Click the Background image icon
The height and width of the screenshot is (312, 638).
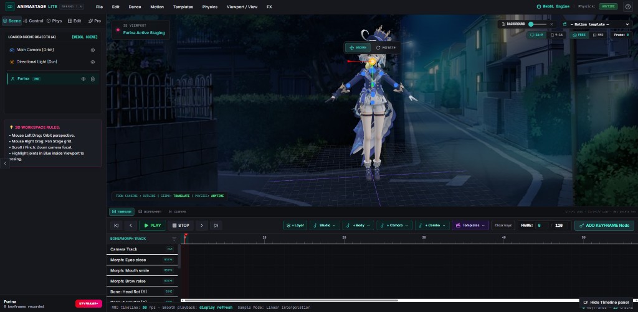point(503,24)
